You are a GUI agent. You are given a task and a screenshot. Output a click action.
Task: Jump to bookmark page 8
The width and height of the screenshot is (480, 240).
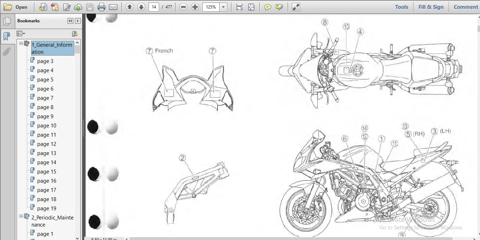45,107
